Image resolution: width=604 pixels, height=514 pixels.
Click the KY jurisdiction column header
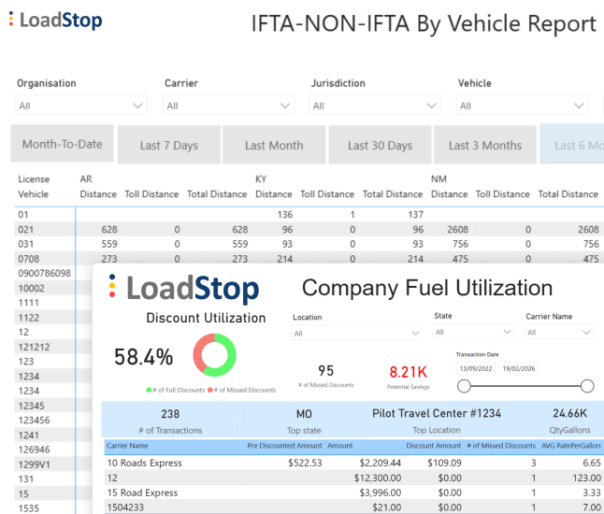click(261, 179)
